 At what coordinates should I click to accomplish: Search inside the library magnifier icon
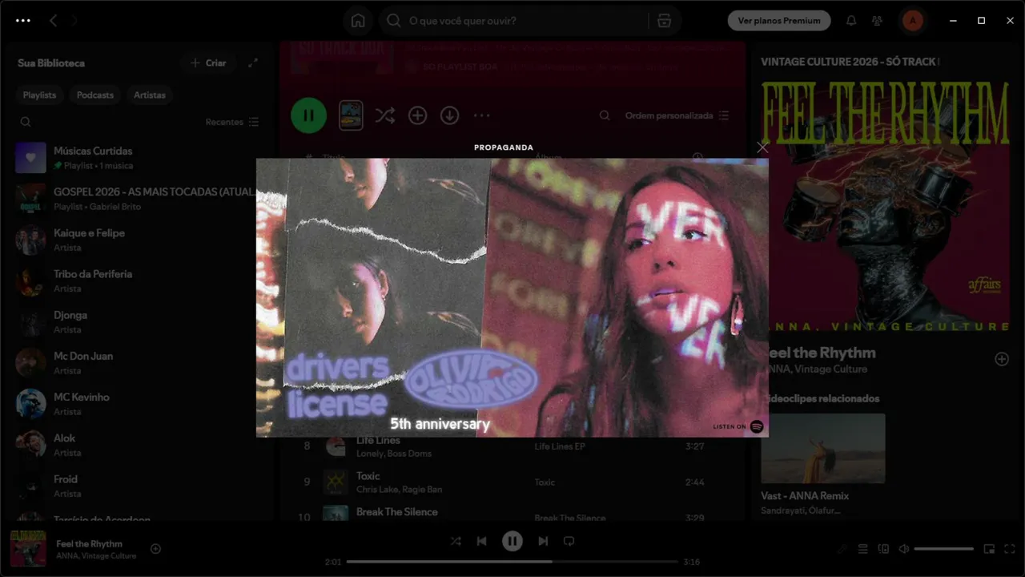[26, 122]
